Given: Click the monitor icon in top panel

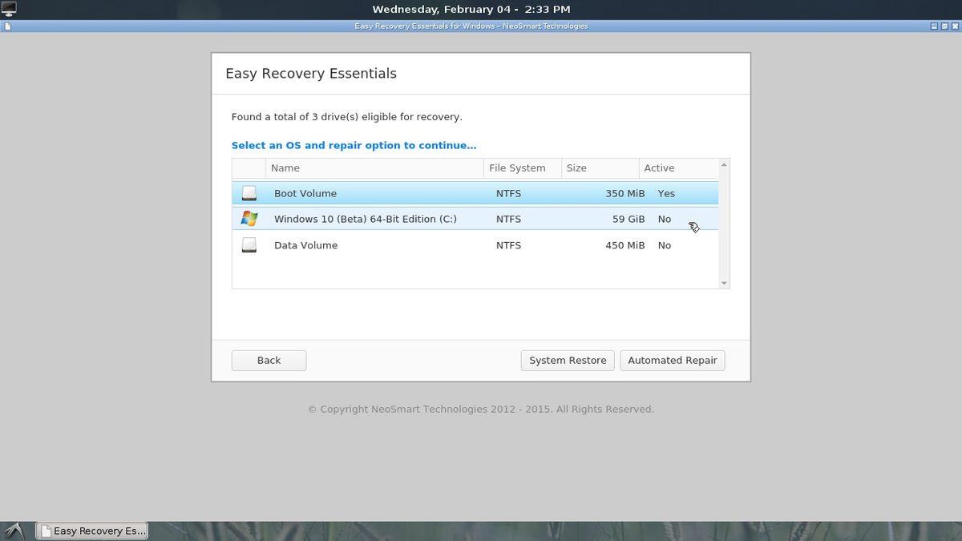Looking at the screenshot, I should 8,9.
